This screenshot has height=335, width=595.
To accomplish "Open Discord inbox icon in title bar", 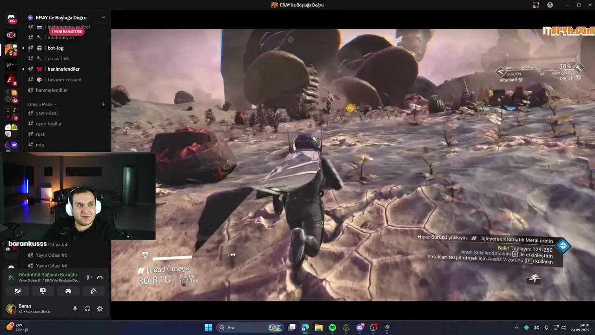I will click(535, 5).
